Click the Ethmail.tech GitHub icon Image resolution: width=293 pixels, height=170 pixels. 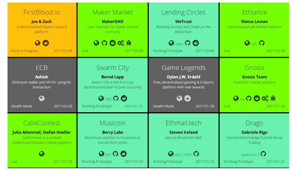[x=196, y=154]
